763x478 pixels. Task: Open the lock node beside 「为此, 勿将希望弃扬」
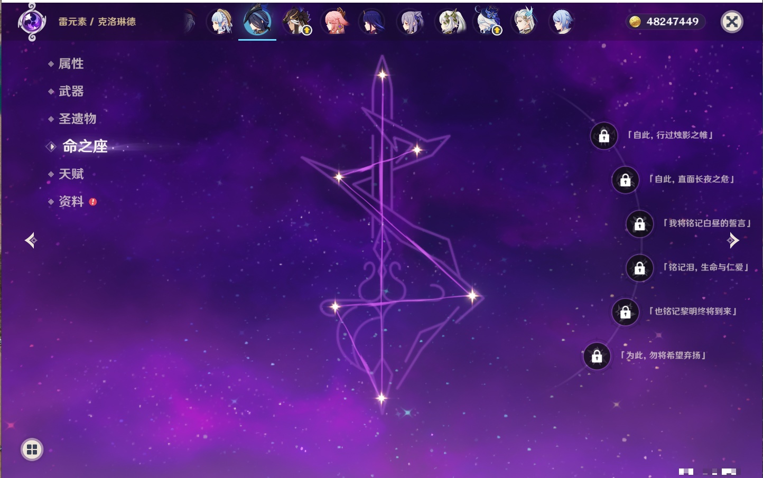[x=597, y=357]
